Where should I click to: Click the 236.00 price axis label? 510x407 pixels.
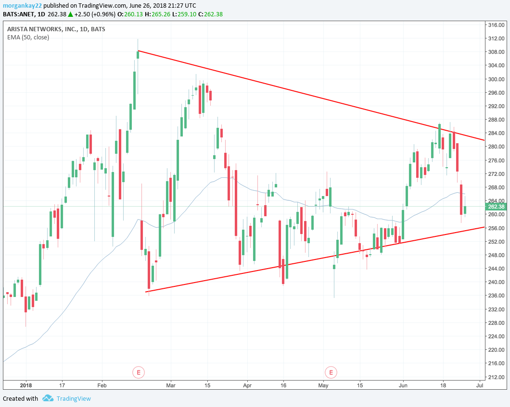coord(497,296)
